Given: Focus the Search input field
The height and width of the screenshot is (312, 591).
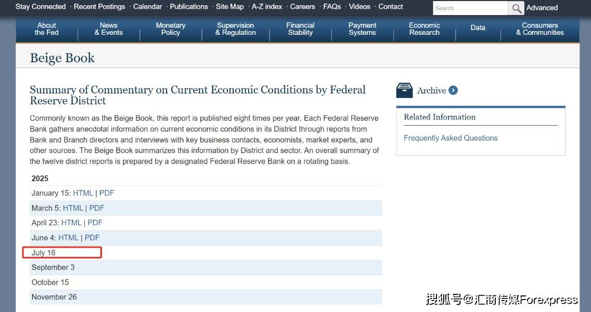Looking at the screenshot, I should pos(470,8).
